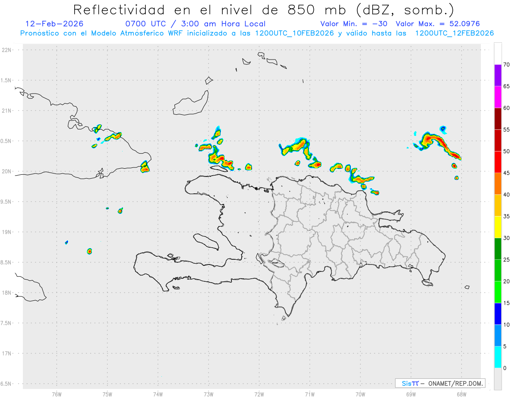The height and width of the screenshot is (400, 518).
Task: Click the '22N' latitude label
Action: point(7,50)
